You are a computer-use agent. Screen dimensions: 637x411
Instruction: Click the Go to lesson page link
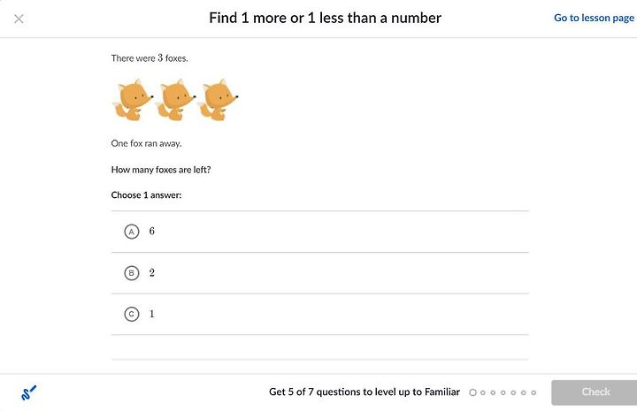[594, 18]
